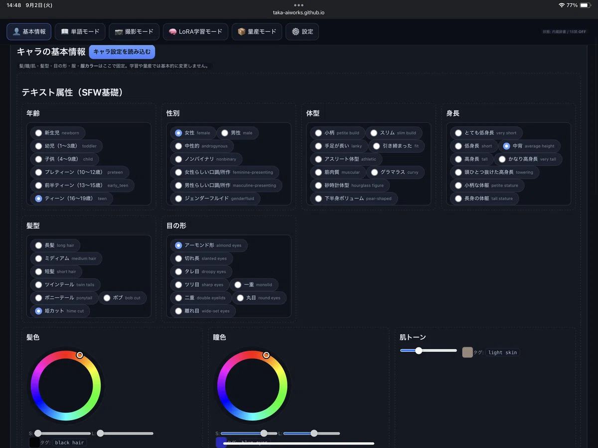Select 手足が長い lanky body type
The image size is (598, 448).
point(339,146)
